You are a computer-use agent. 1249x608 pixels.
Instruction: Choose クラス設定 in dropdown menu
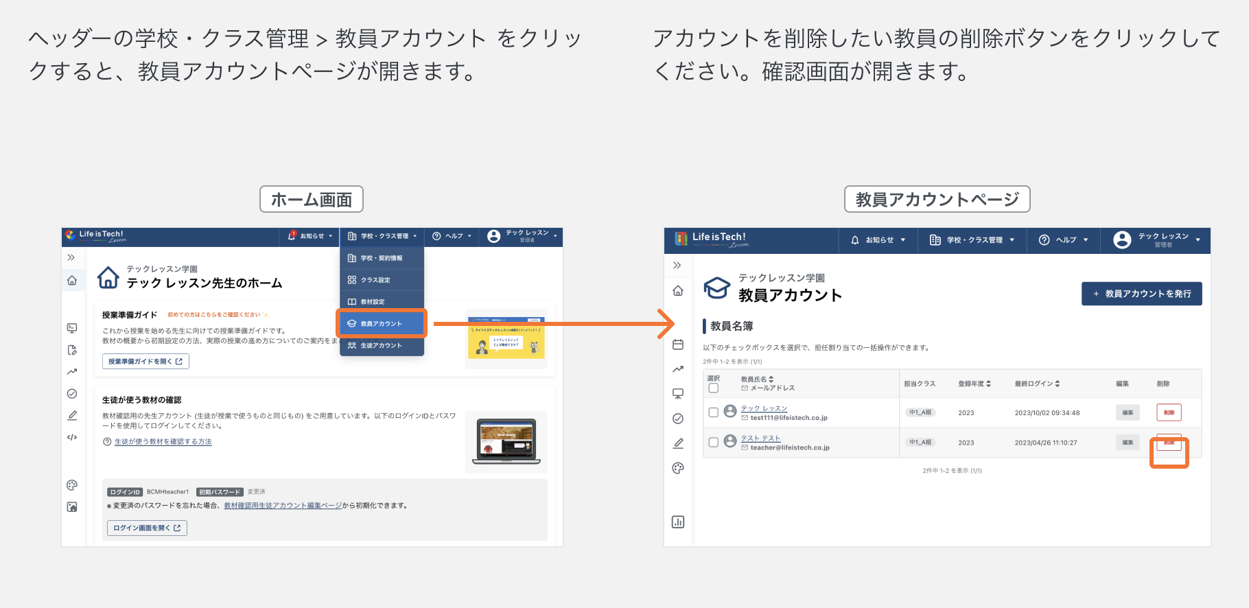coord(382,280)
